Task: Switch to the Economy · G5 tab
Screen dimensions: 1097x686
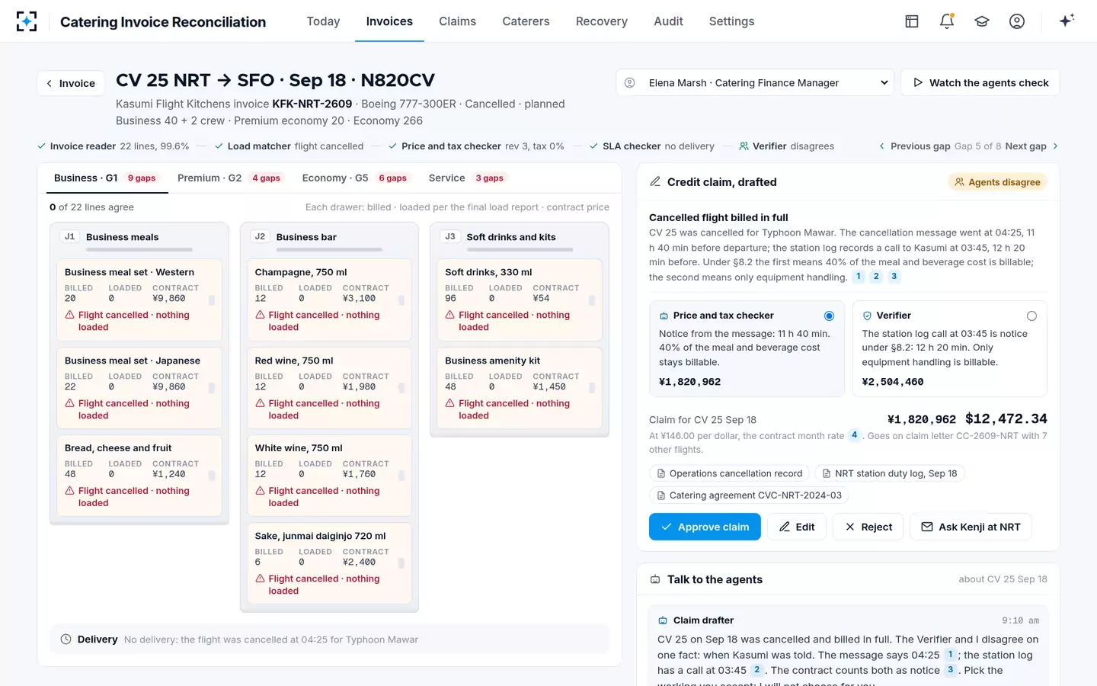Action: (354, 178)
